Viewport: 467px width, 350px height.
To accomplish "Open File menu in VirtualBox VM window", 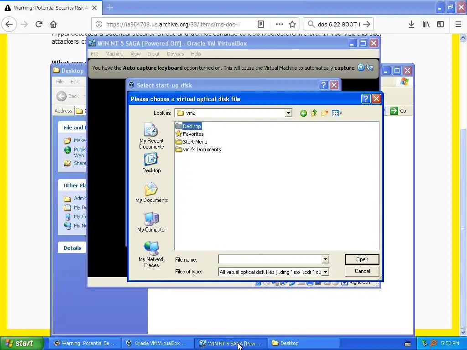I will [x=94, y=54].
